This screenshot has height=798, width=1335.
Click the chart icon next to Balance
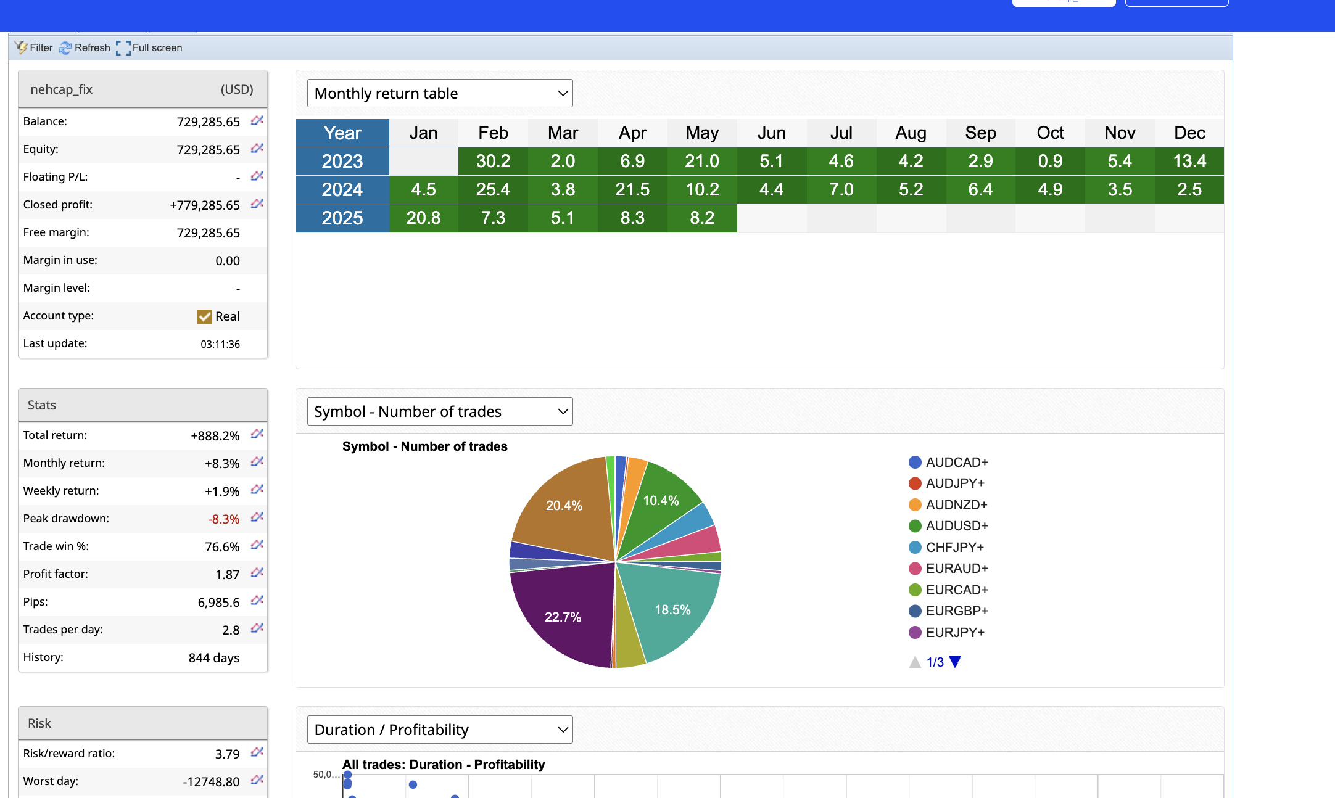pos(257,121)
